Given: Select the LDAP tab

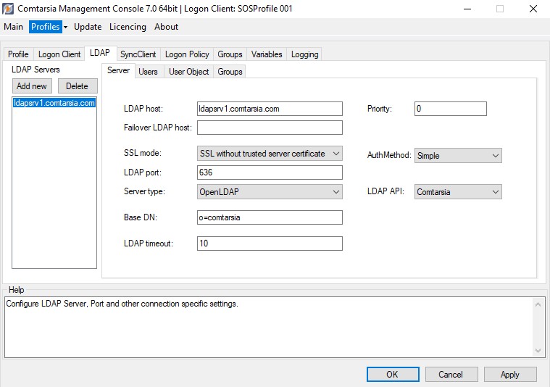Looking at the screenshot, I should coord(100,53).
